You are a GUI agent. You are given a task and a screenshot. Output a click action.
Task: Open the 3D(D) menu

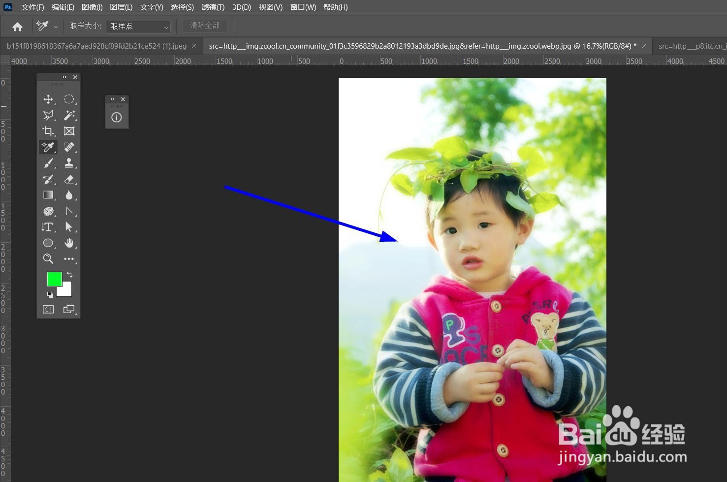pyautogui.click(x=242, y=7)
